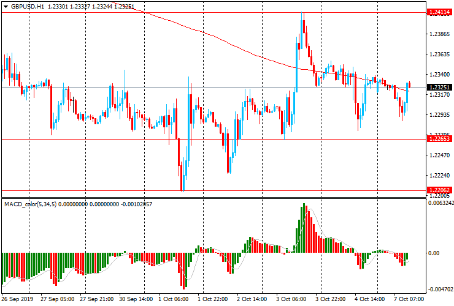This screenshot has height=306, width=454.
Task: Click the GBPUSD,H1 chart title text
Action: 28,6
